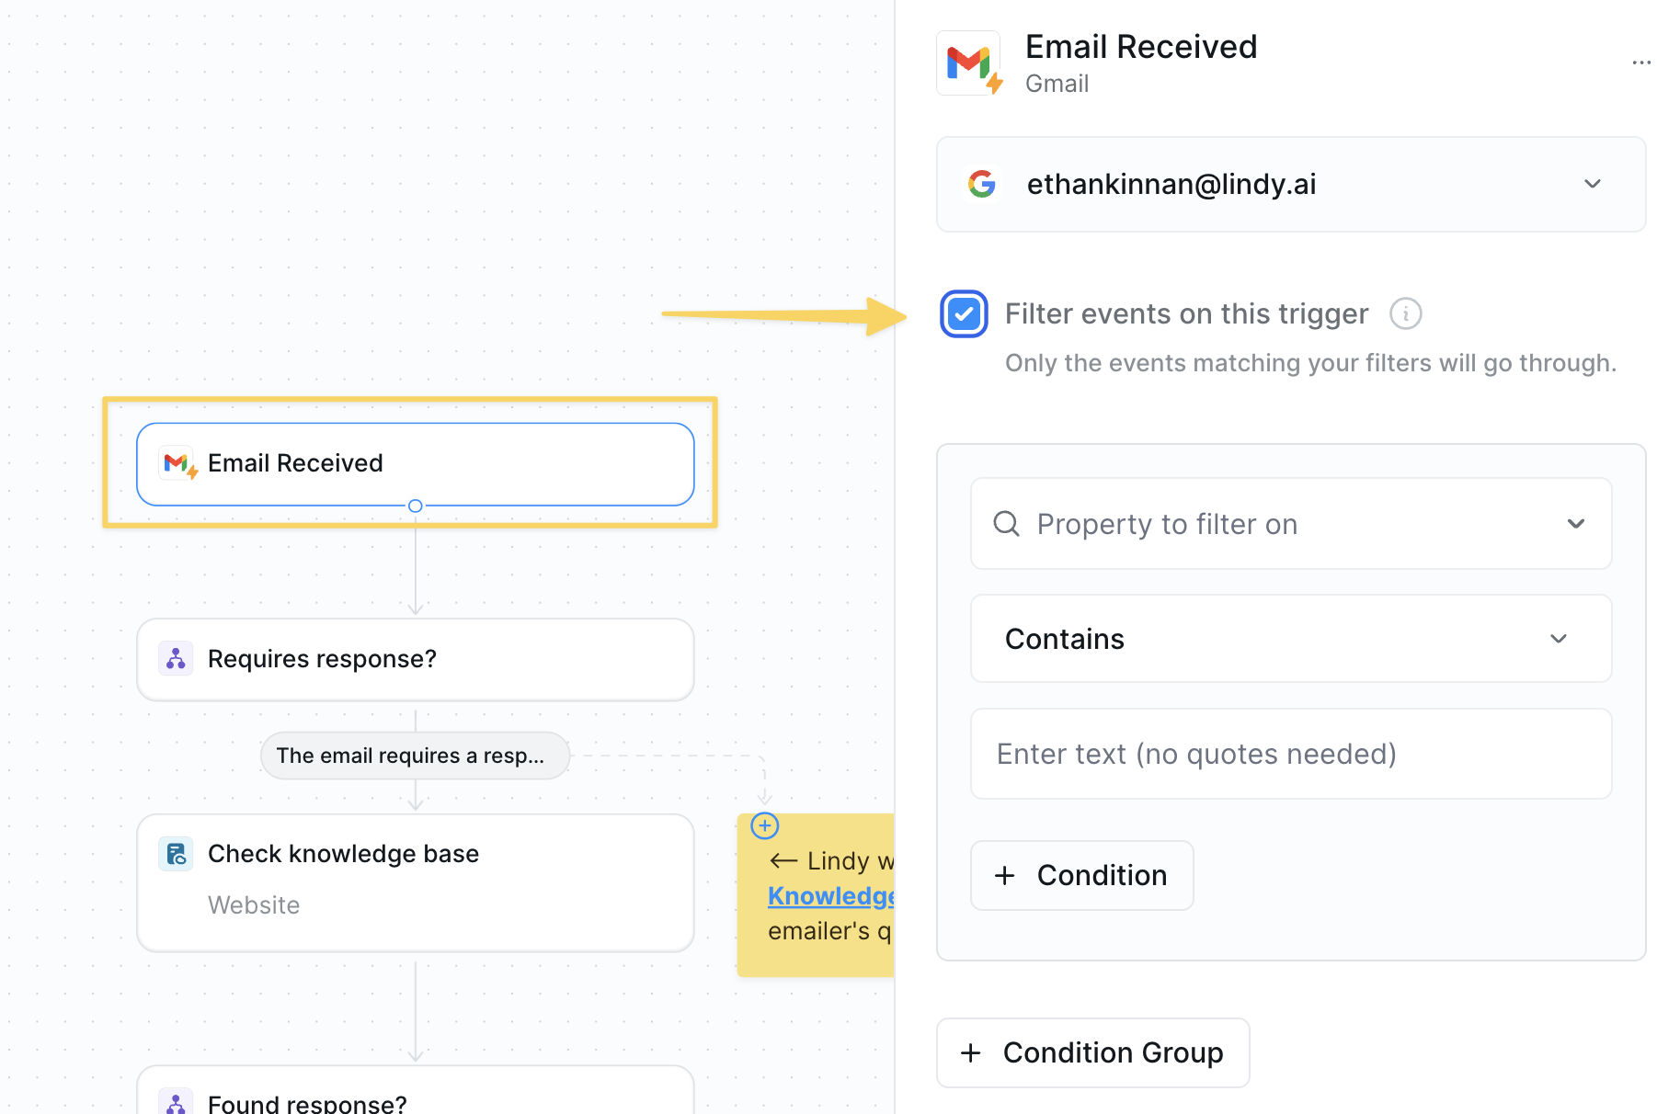Click the Email Received node connector dot

(x=416, y=506)
